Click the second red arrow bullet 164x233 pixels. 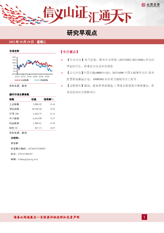click(x=62, y=73)
